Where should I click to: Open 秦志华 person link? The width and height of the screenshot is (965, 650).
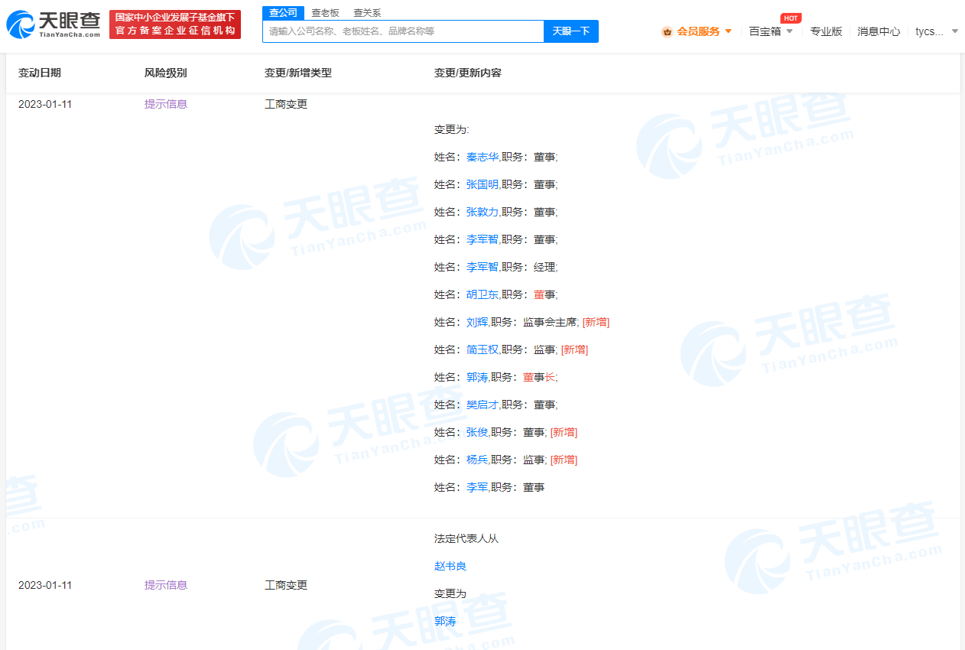(x=482, y=157)
